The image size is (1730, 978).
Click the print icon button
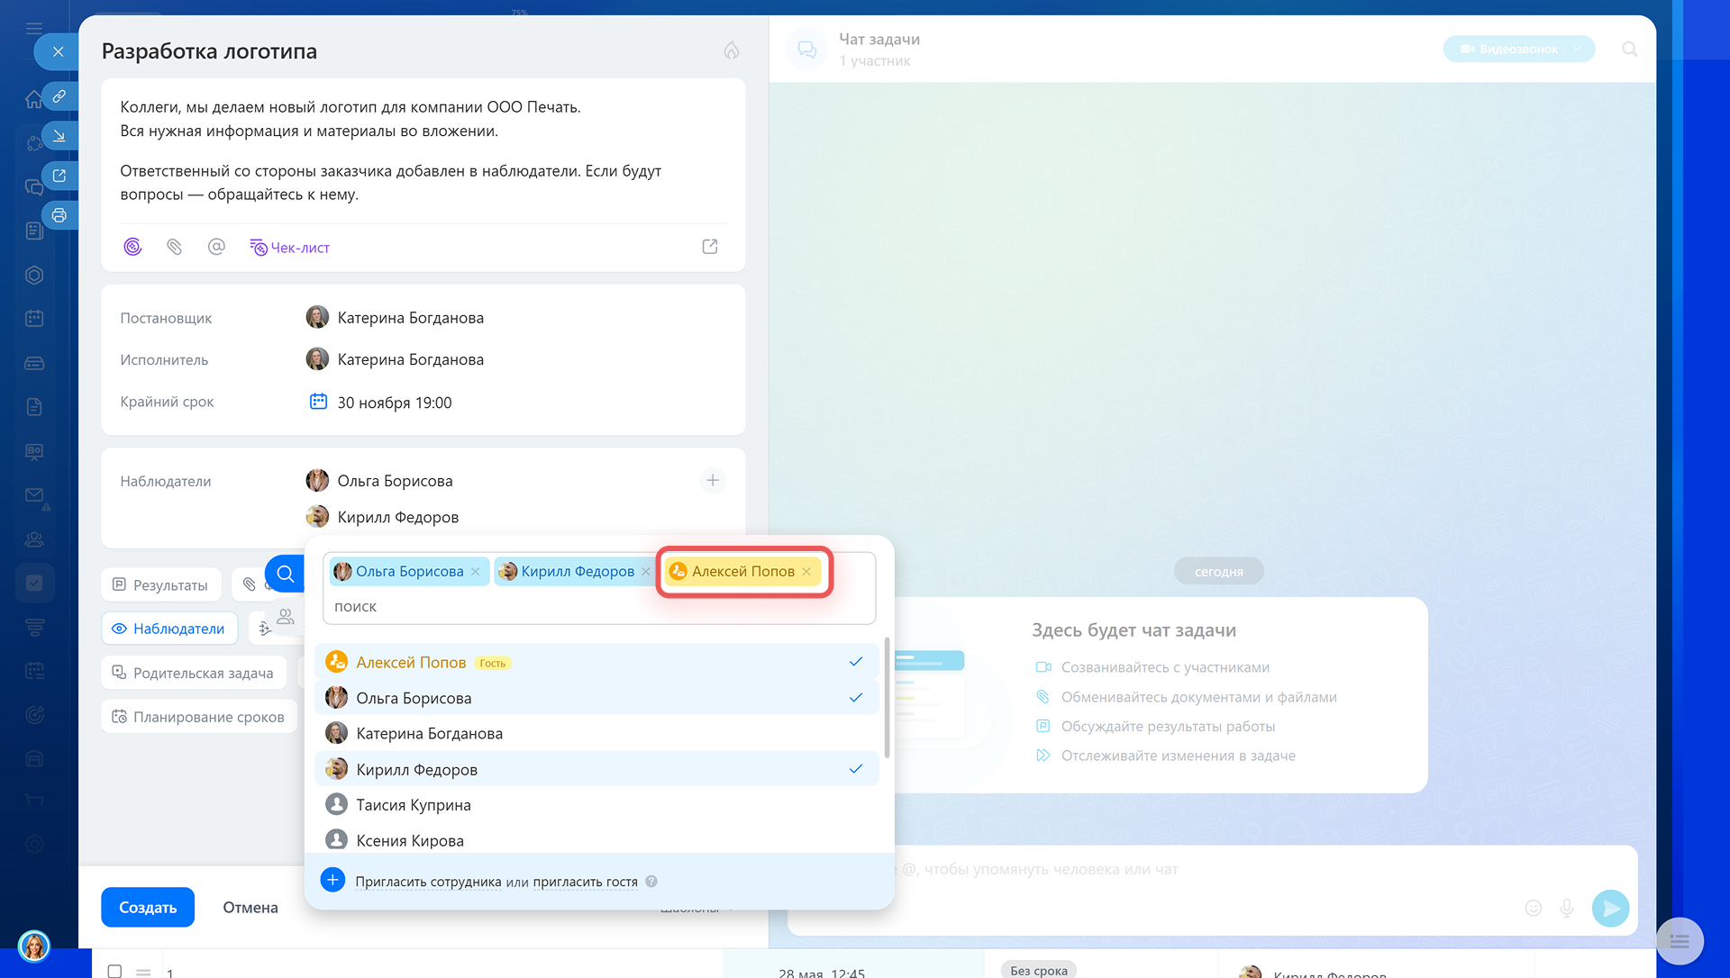tap(59, 215)
